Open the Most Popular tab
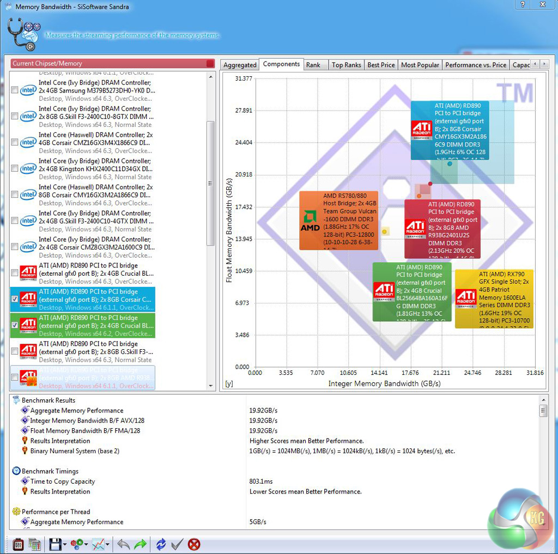558x554 pixels. coord(420,65)
